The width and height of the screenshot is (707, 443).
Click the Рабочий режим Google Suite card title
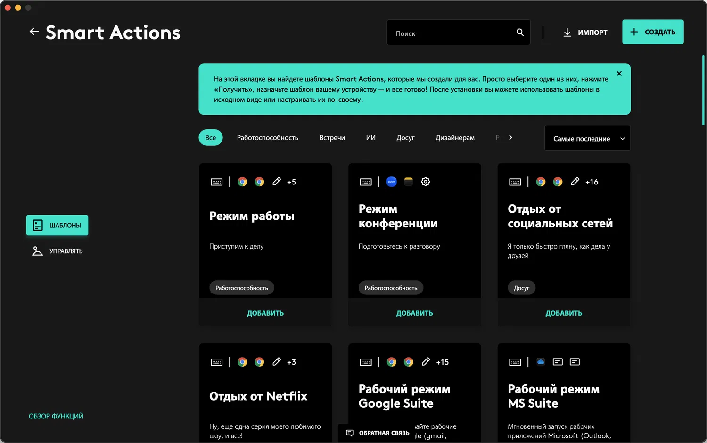pos(404,396)
